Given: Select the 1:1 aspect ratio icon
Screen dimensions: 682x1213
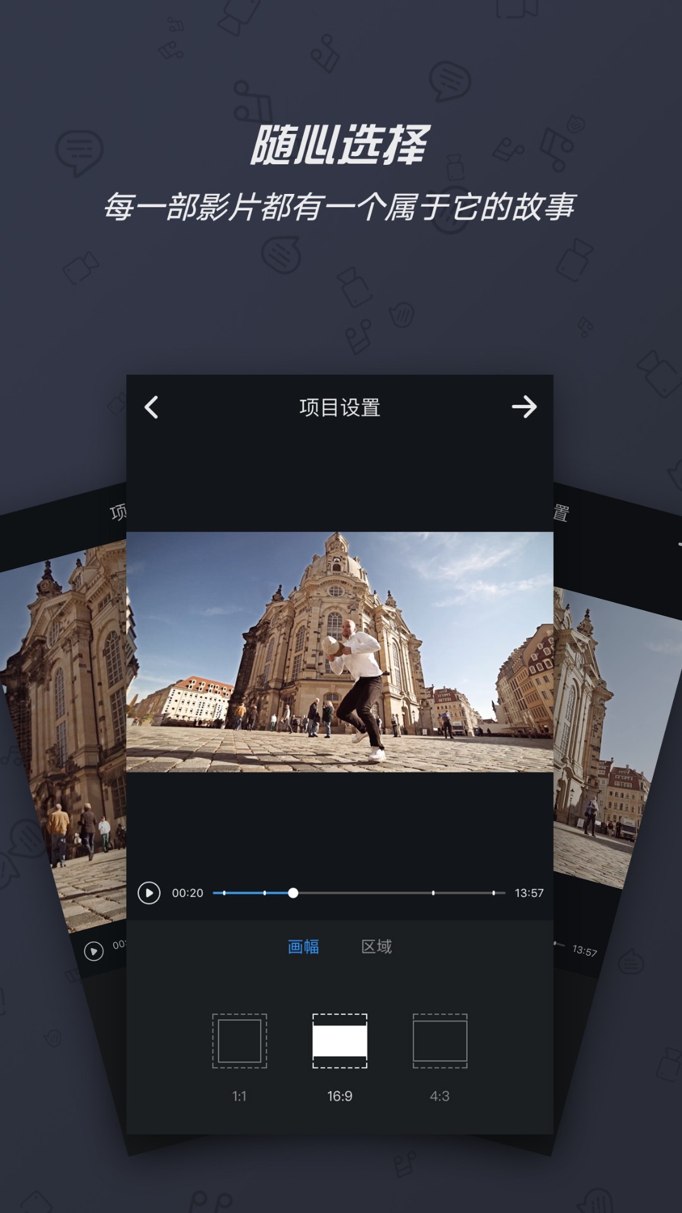Looking at the screenshot, I should click(x=239, y=1041).
